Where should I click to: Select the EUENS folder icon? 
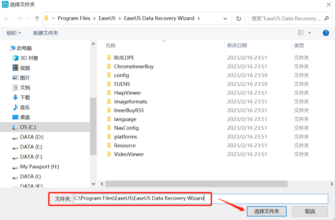[109, 84]
